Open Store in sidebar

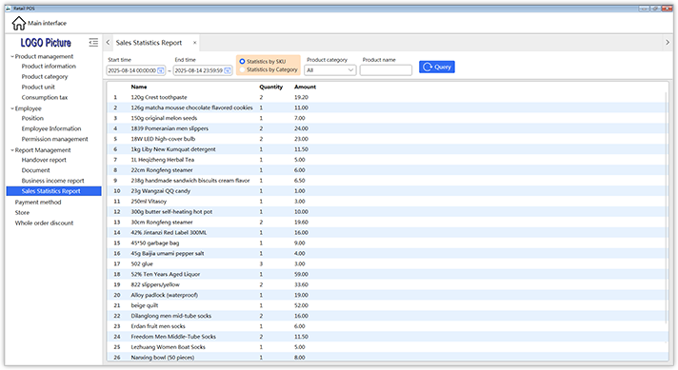click(x=23, y=213)
